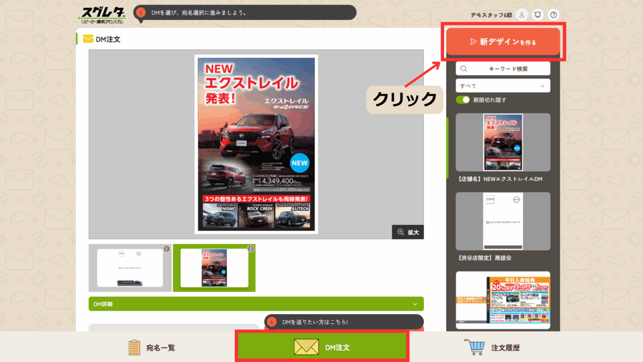Click the info icon in DM send tooltip
The image size is (643, 362).
point(272,322)
